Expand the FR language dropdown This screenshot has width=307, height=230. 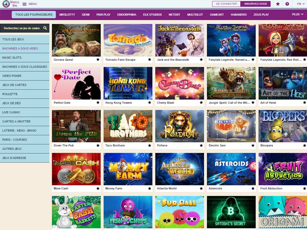tap(301, 4)
